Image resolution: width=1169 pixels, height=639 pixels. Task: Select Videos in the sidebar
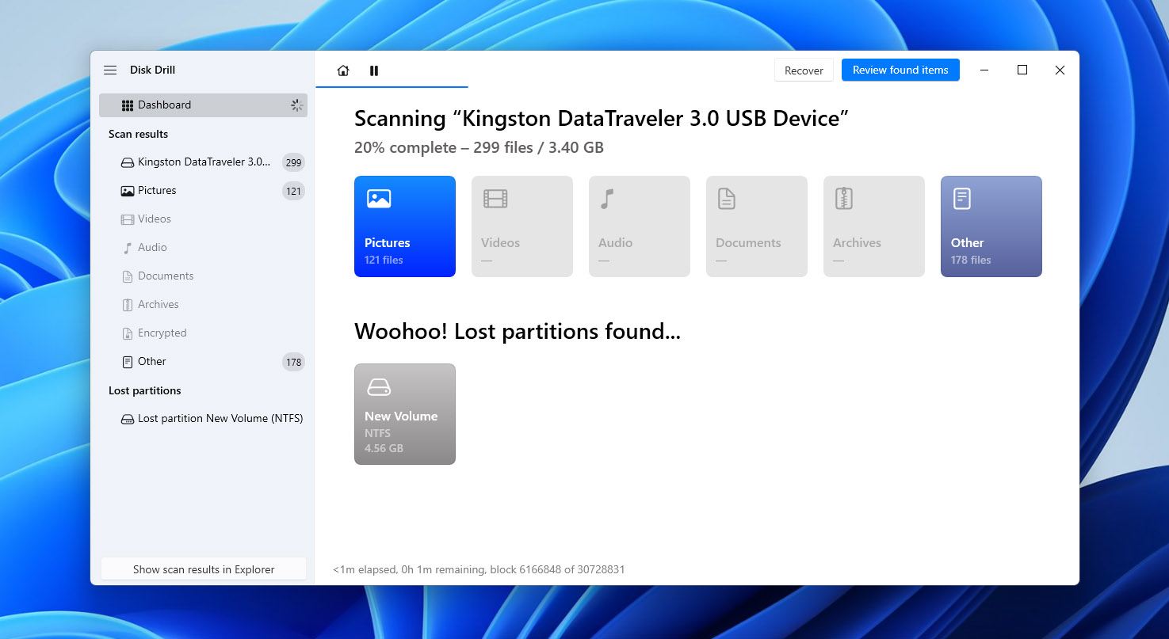[x=203, y=219]
